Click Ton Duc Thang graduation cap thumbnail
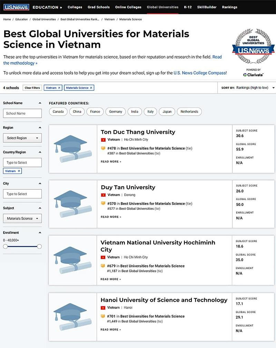This screenshot has height=348, width=276. 70,149
